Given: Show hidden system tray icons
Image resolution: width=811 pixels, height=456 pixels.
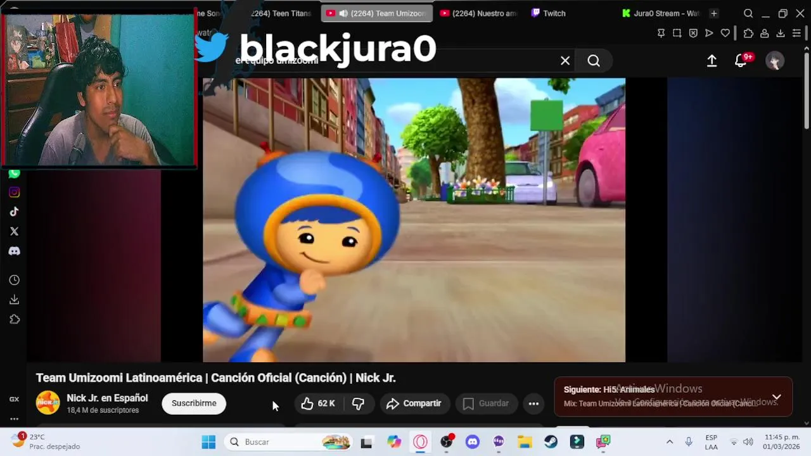Looking at the screenshot, I should click(x=669, y=442).
